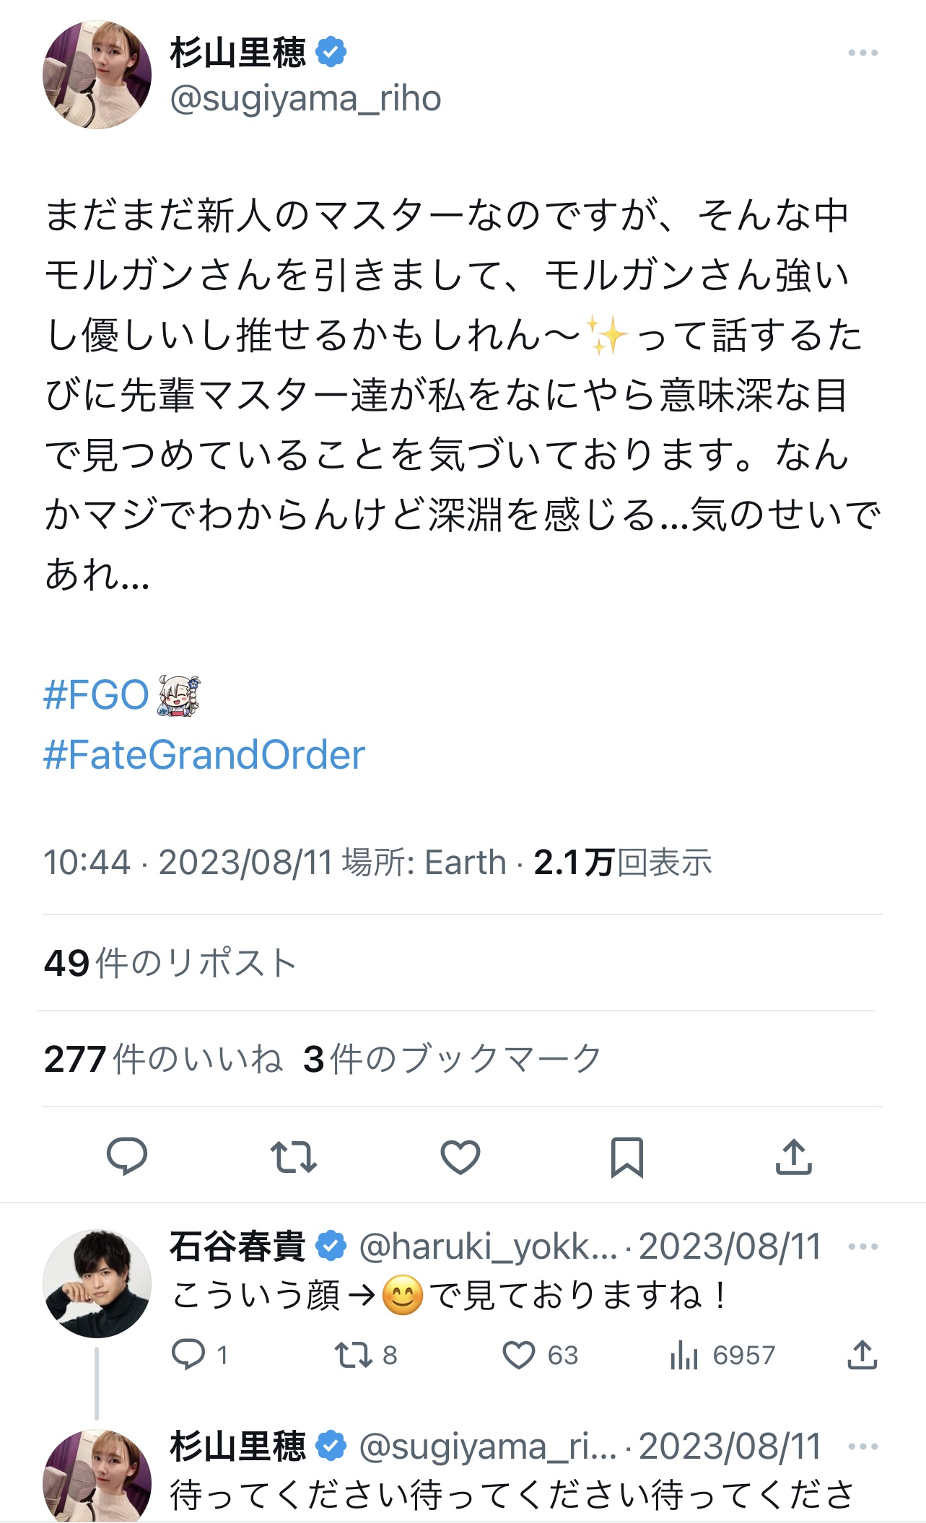Bookmark the main tweet
The height and width of the screenshot is (1523, 926).
point(626,1156)
